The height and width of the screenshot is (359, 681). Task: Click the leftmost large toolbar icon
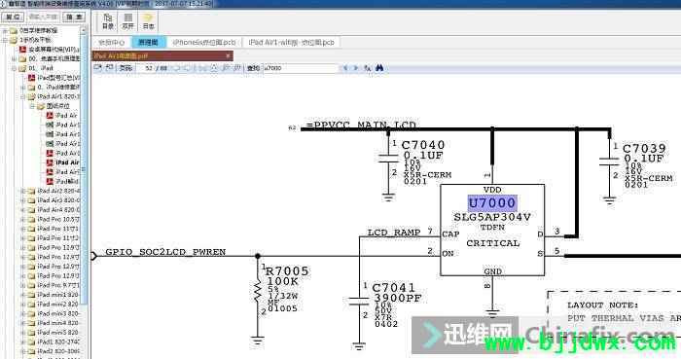[108, 20]
